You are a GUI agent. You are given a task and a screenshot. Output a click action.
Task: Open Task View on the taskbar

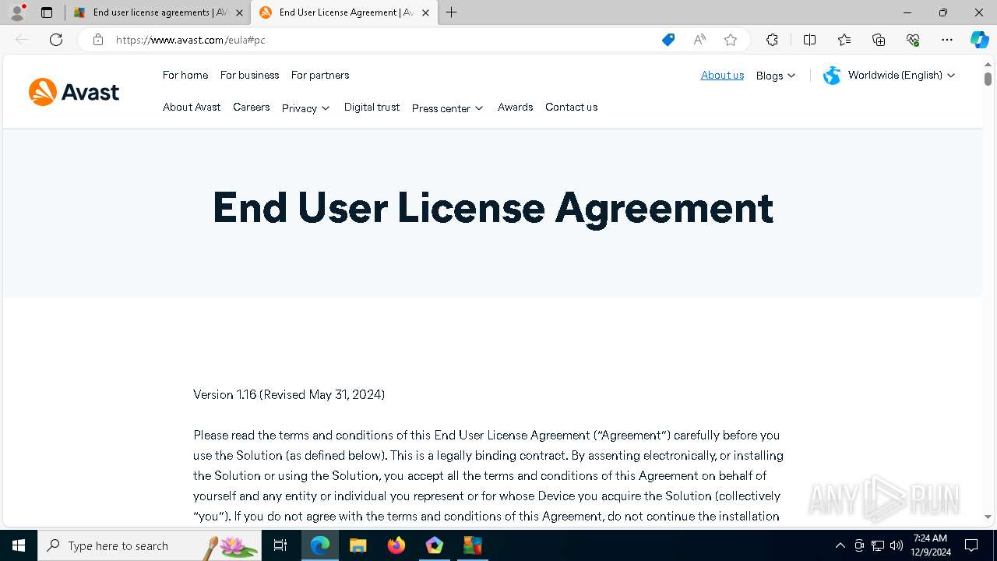point(280,545)
